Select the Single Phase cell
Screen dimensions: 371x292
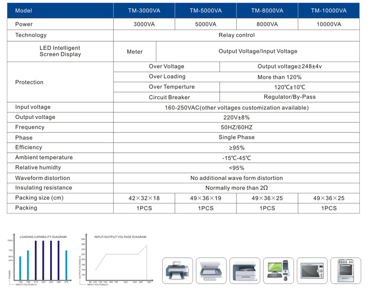pyautogui.click(x=237, y=137)
